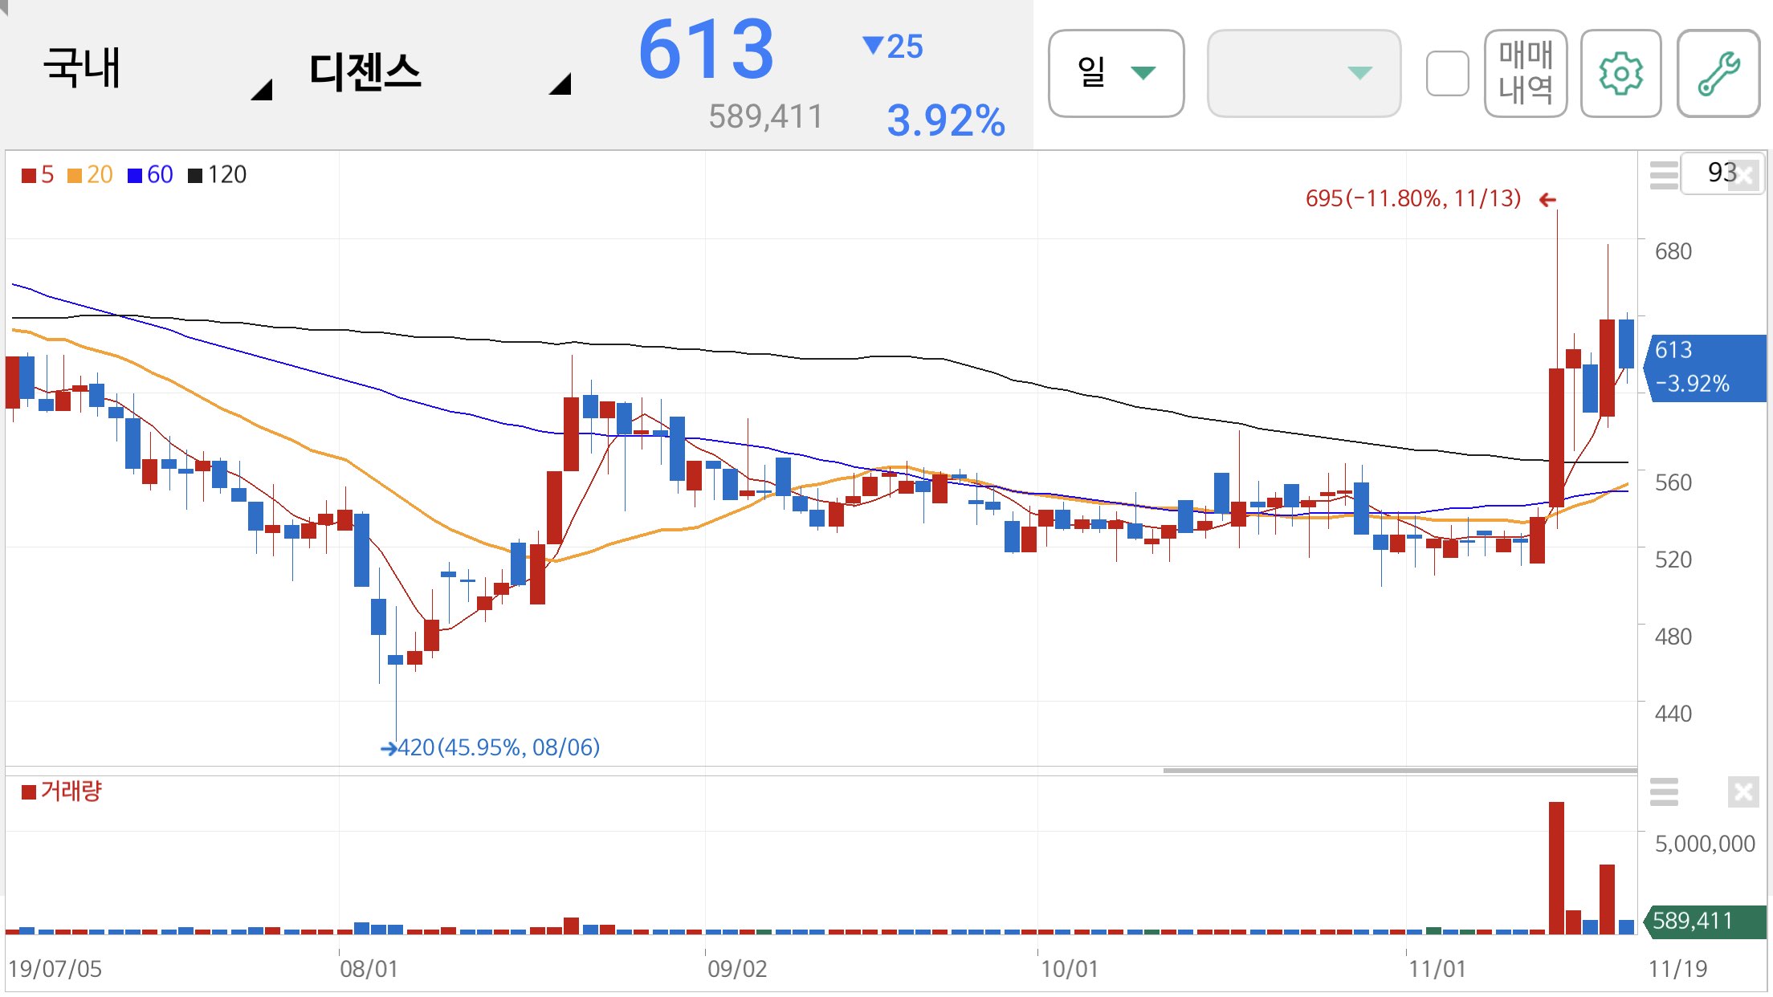The width and height of the screenshot is (1773, 997).
Task: Click the 680 price axis label
Action: coord(1673,252)
